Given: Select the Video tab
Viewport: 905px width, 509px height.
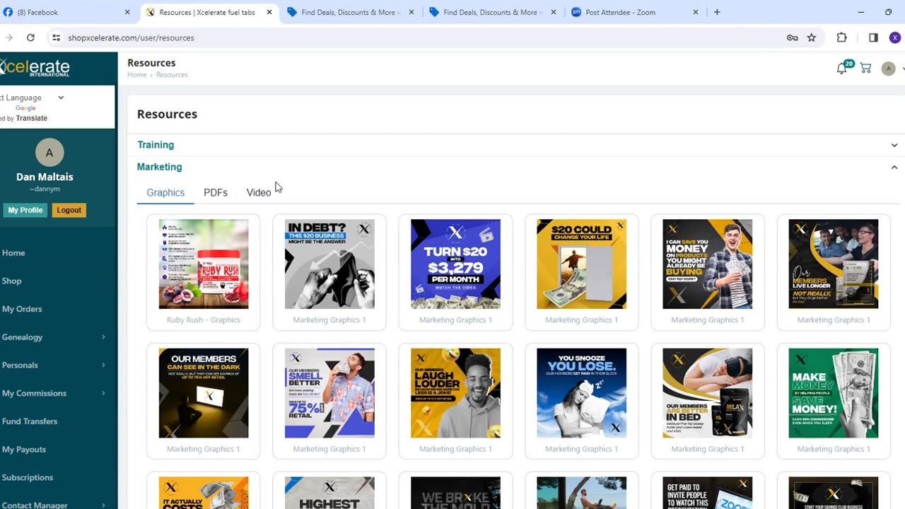Looking at the screenshot, I should [259, 192].
